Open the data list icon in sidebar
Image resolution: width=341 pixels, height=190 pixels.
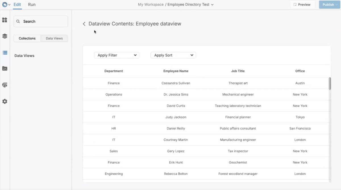pos(5,53)
